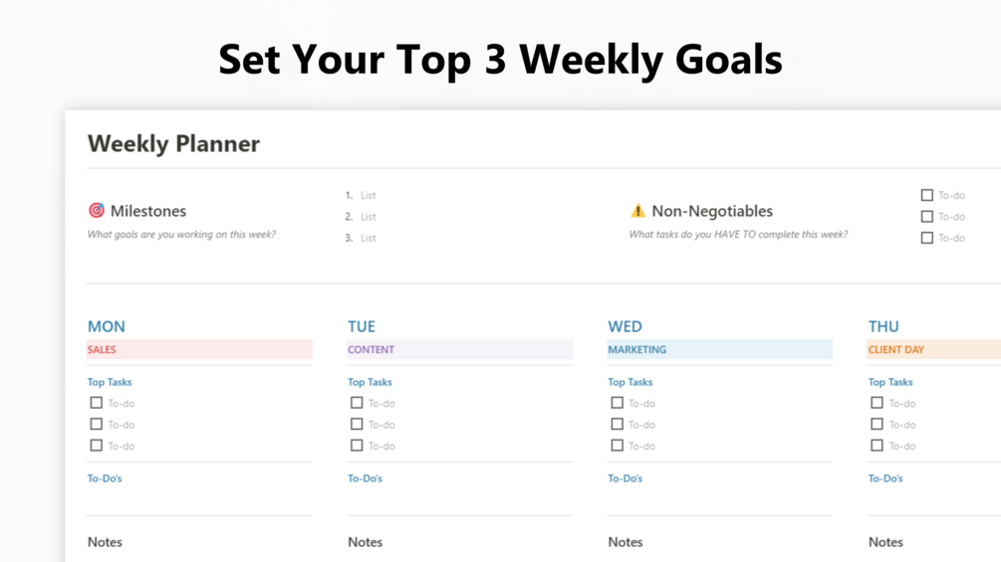Check the first Monday Top Tasks checkbox
The image size is (1001, 562).
tap(97, 403)
